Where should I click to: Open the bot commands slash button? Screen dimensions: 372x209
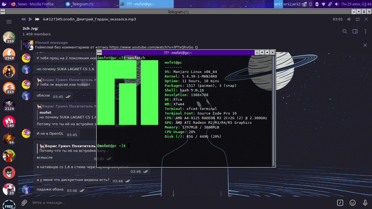340,203
